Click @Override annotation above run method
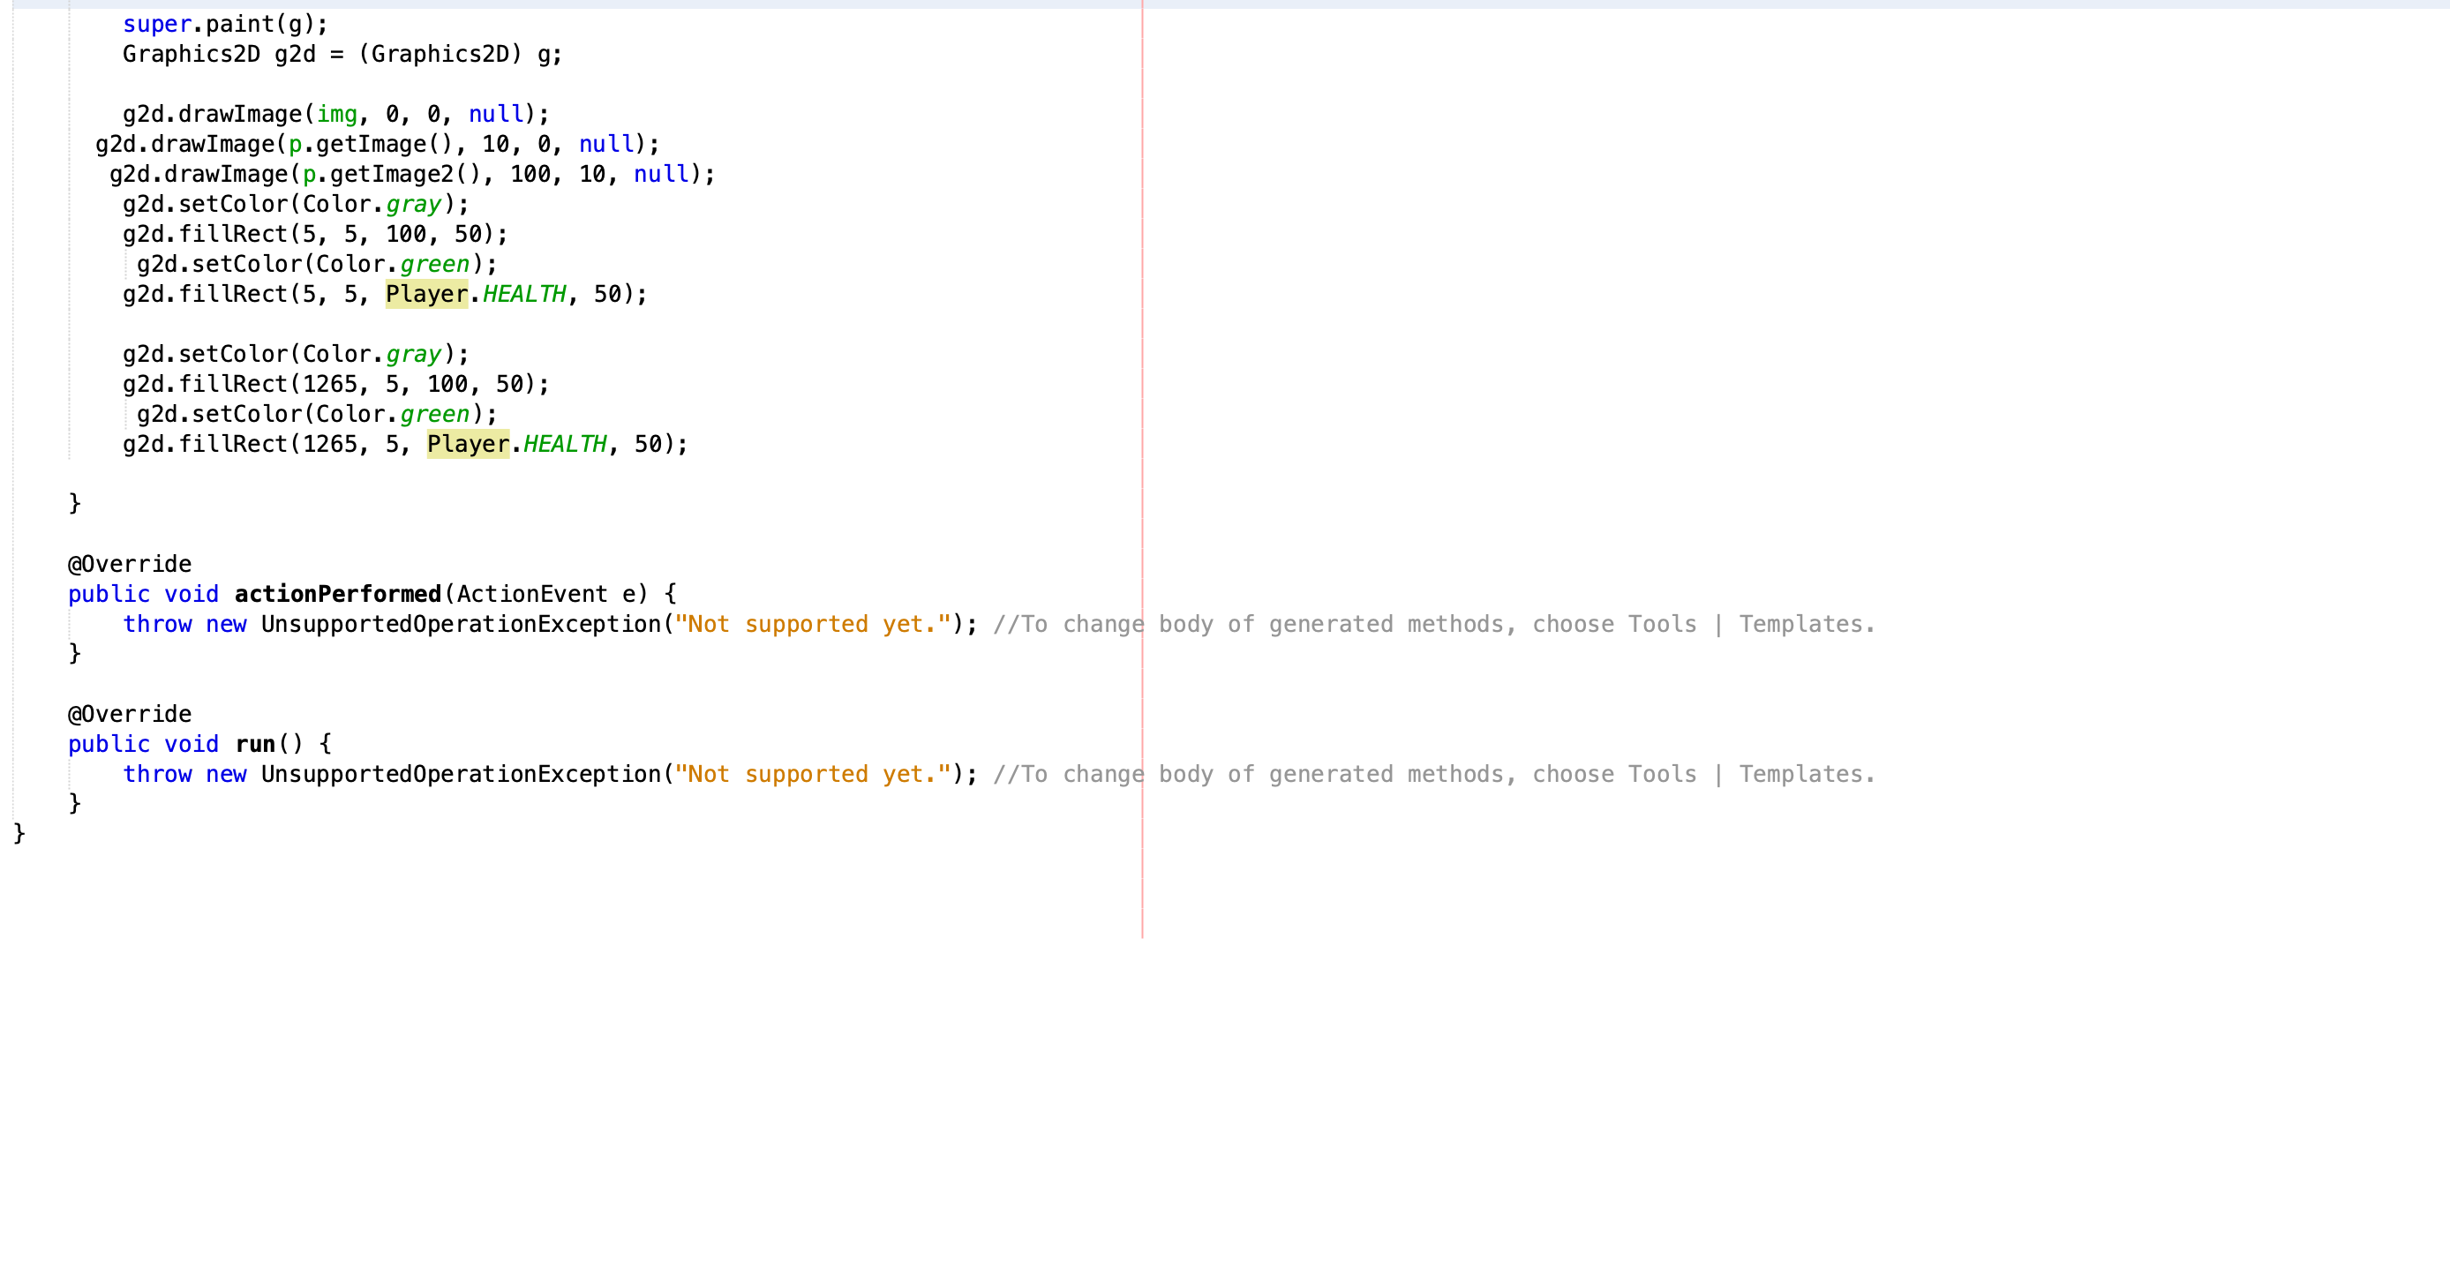The height and width of the screenshot is (1269, 2450). click(130, 715)
